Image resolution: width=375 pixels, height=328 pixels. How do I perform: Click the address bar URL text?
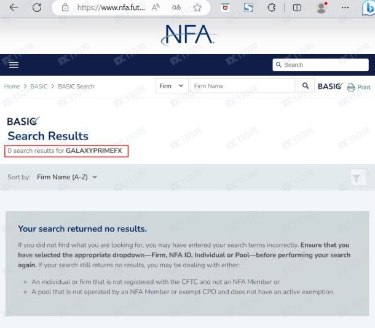[111, 7]
